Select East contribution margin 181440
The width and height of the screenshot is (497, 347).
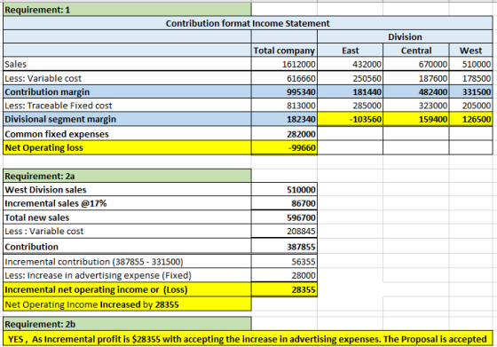click(x=351, y=92)
